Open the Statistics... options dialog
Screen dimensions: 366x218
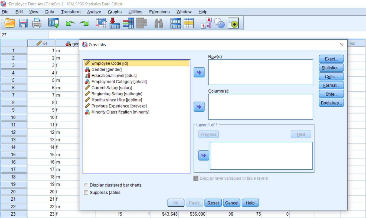pyautogui.click(x=331, y=68)
